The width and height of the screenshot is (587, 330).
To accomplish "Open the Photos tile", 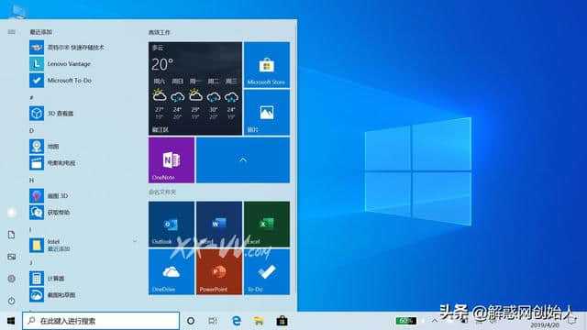I will pyautogui.click(x=267, y=113).
